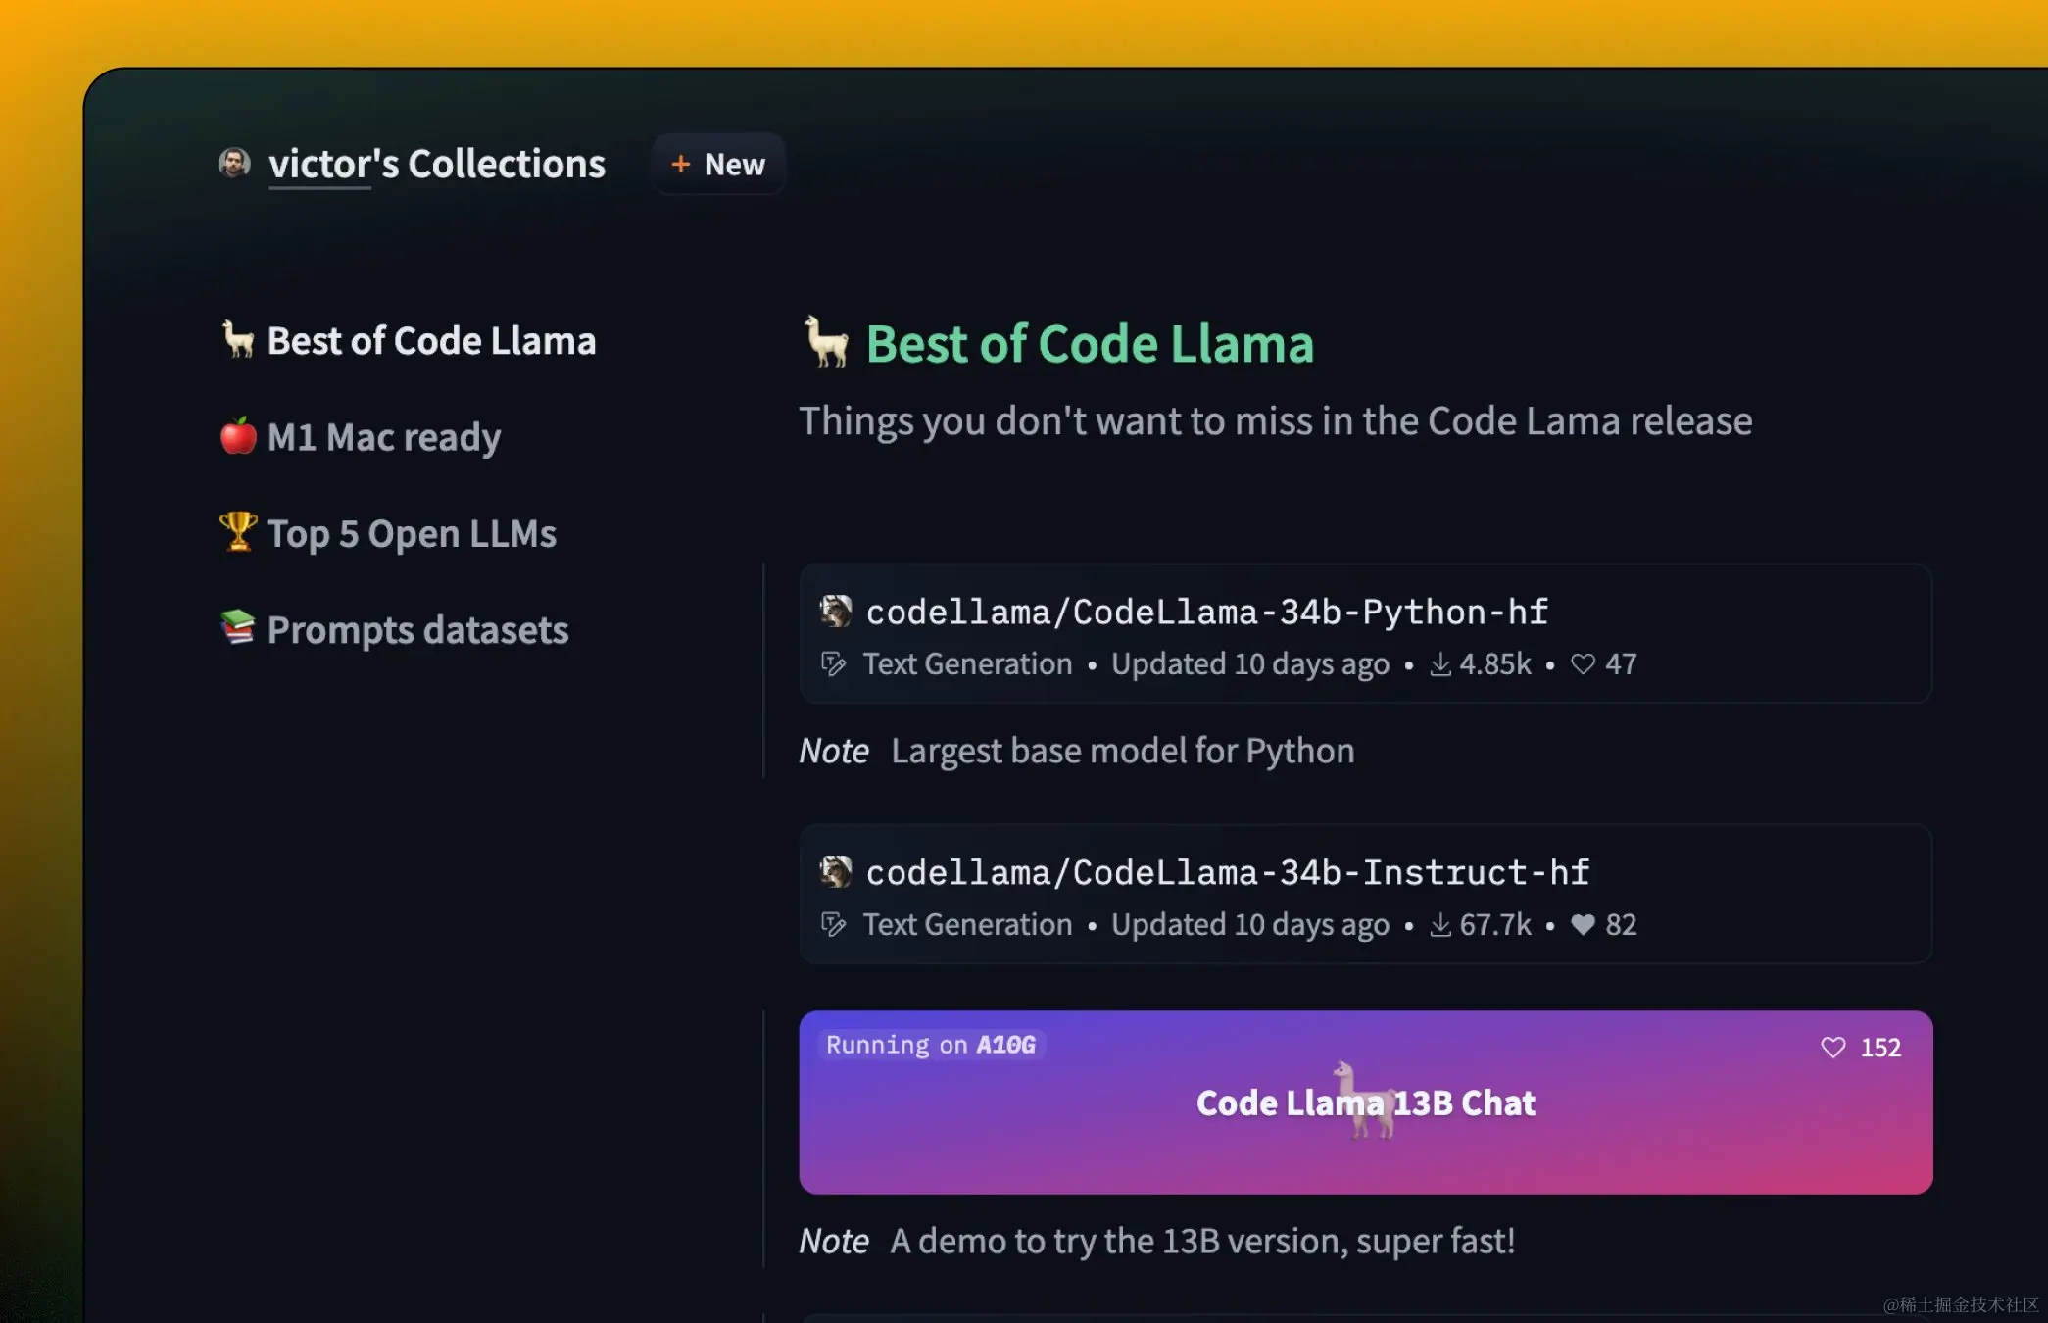Select Best of Code Llama sidebar collection

(430, 341)
